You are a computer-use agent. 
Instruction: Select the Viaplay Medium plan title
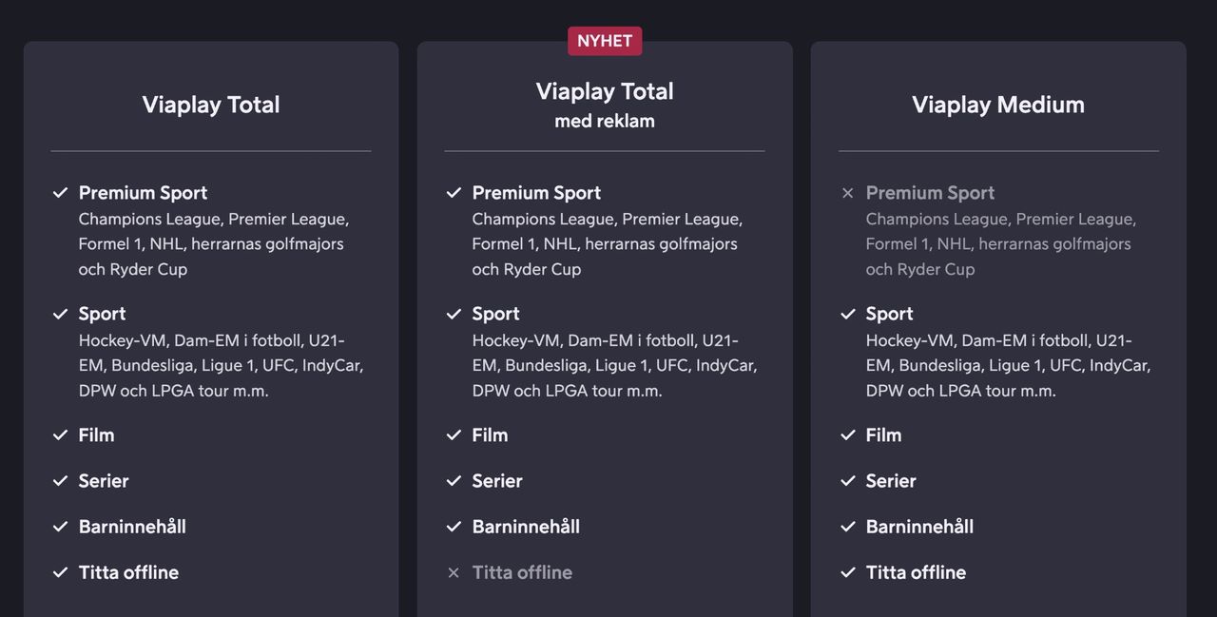(x=997, y=105)
